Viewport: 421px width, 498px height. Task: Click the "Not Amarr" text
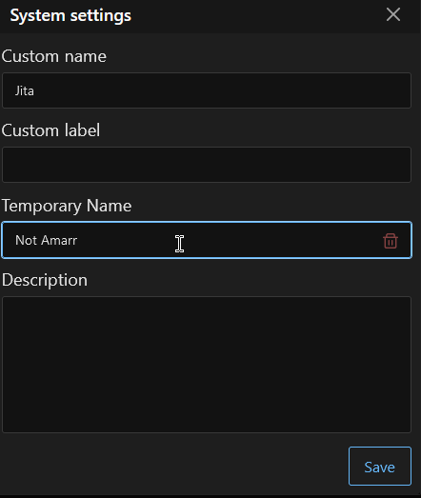tap(46, 240)
